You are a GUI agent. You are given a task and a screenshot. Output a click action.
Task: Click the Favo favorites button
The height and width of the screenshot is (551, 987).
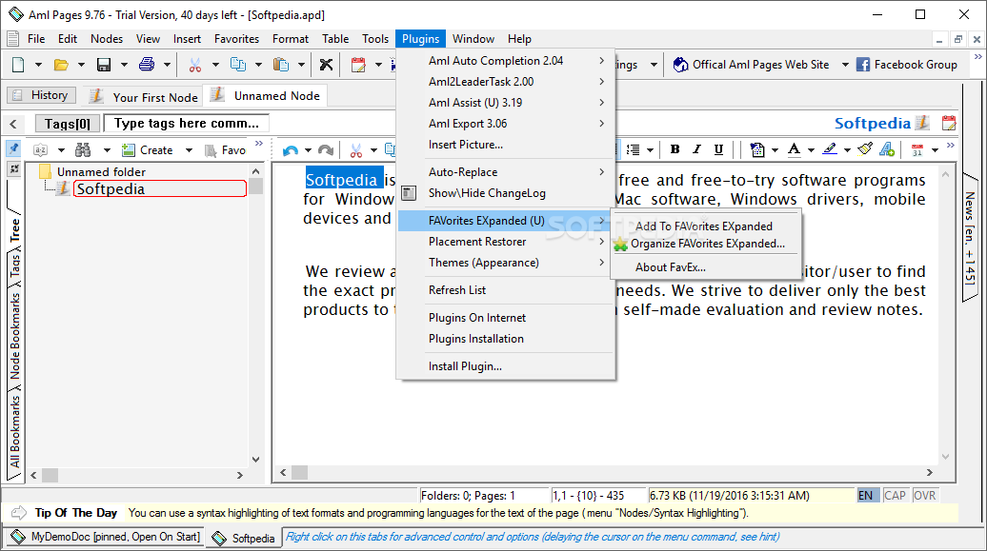click(x=226, y=150)
